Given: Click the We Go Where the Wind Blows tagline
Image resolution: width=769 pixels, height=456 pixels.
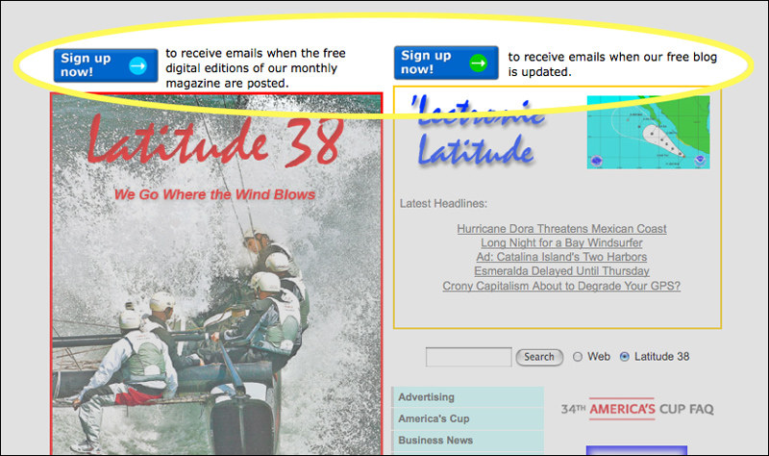Looking at the screenshot, I should click(214, 195).
